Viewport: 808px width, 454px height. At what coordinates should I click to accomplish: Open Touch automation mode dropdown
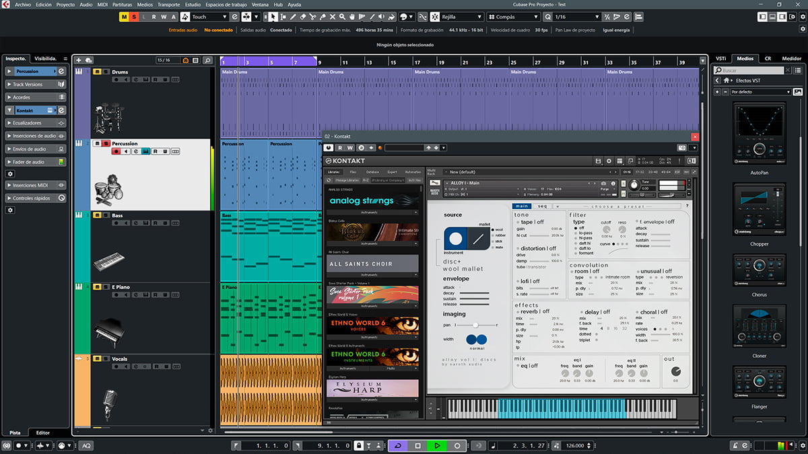[x=210, y=17]
